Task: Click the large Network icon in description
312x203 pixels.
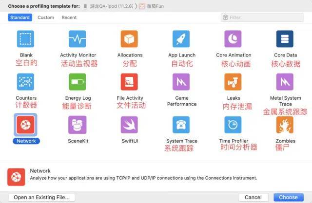Action: (16, 177)
